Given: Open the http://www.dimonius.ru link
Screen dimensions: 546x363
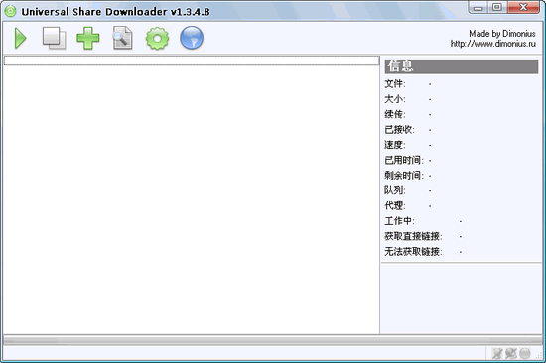Looking at the screenshot, I should pos(493,44).
